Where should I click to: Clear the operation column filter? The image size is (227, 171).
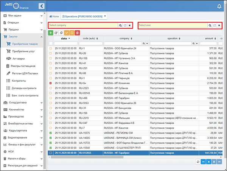(x=197, y=43)
